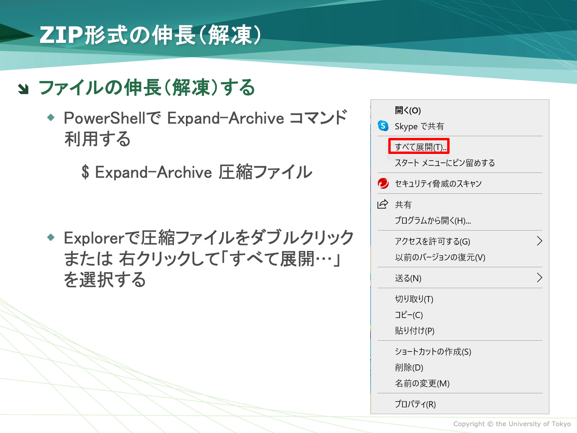
Task: Open プログラムから開く(H) option
Action: click(x=433, y=221)
